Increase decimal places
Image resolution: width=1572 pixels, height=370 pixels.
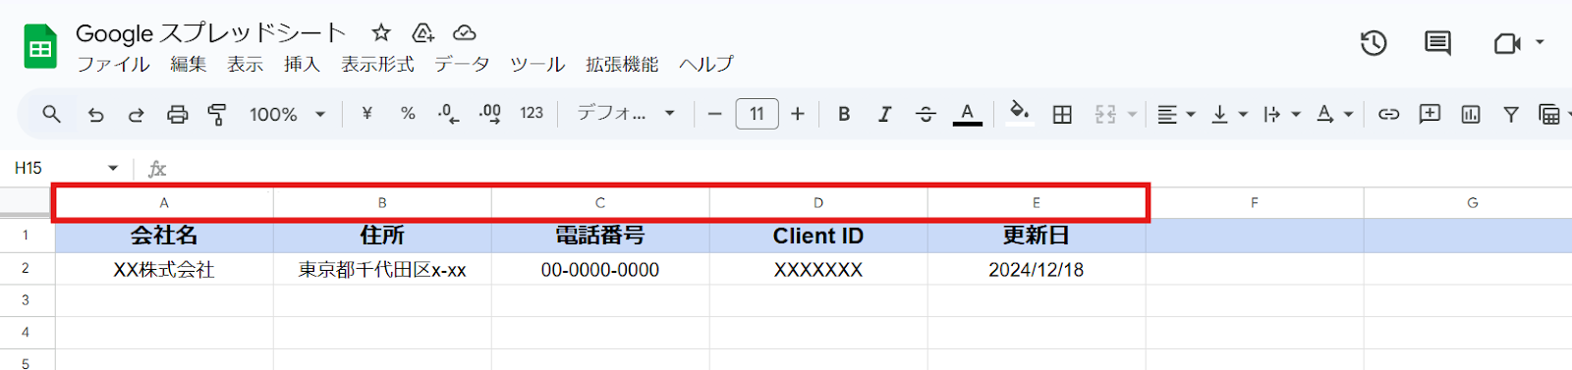pos(490,114)
